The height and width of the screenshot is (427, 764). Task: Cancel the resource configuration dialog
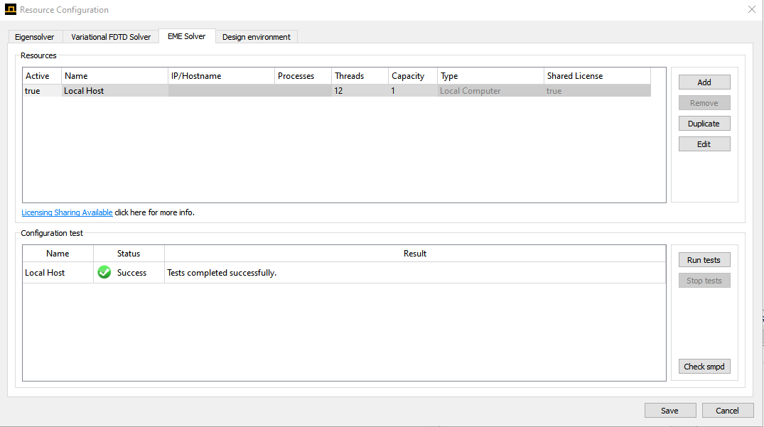[x=727, y=411]
